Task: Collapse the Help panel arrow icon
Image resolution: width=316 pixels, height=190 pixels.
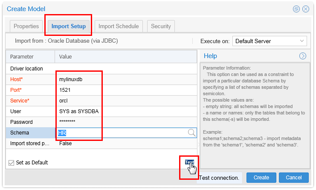Action: [303, 56]
